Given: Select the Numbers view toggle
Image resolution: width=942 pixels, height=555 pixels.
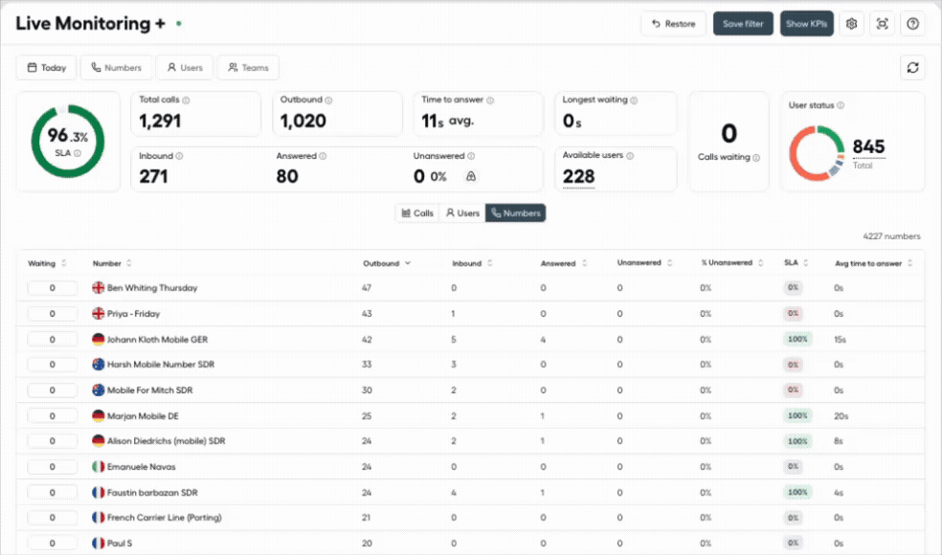Looking at the screenshot, I should (x=515, y=213).
